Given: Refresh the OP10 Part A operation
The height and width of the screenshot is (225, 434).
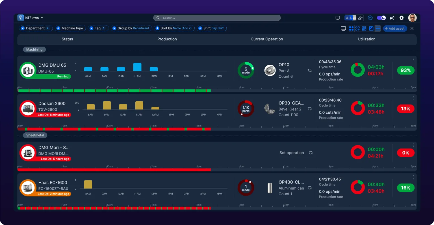Looking at the screenshot, I should click(x=310, y=71).
